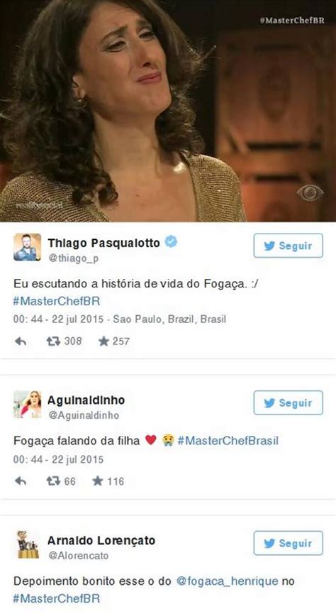The width and height of the screenshot is (336, 614).
Task: Click the Thiago Pasqualotto display name
Action: [x=103, y=243]
